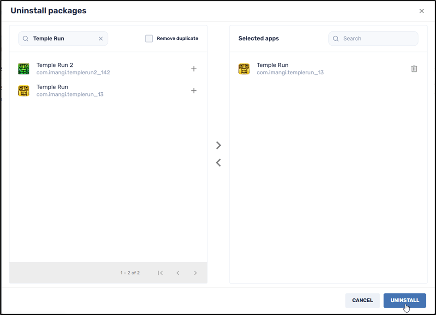Clear the Temple Run search text
The height and width of the screenshot is (315, 436).
point(101,39)
